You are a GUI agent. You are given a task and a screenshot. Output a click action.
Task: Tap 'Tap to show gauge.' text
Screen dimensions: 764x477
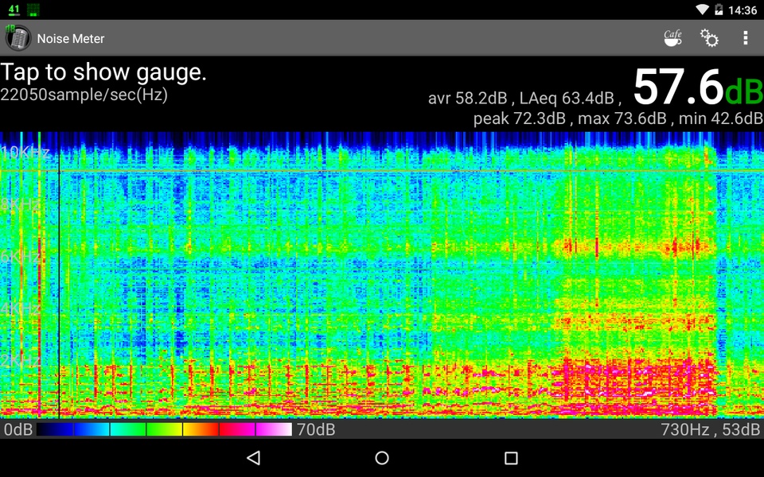point(103,72)
